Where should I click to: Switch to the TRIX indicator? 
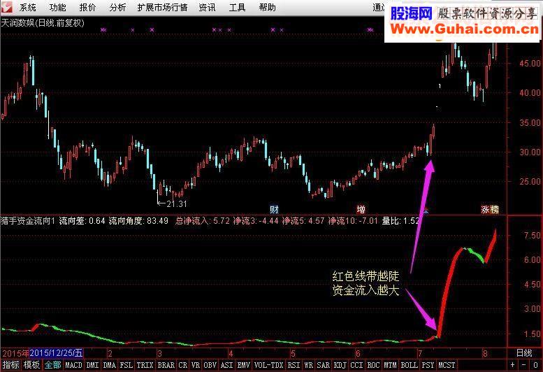[145, 365]
